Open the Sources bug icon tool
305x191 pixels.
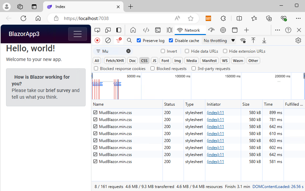pos(169,30)
